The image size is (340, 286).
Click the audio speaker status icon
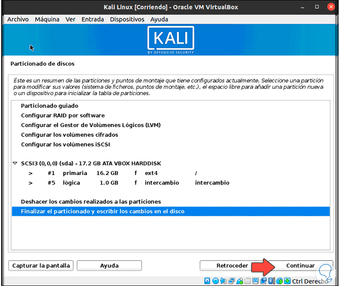click(x=223, y=281)
